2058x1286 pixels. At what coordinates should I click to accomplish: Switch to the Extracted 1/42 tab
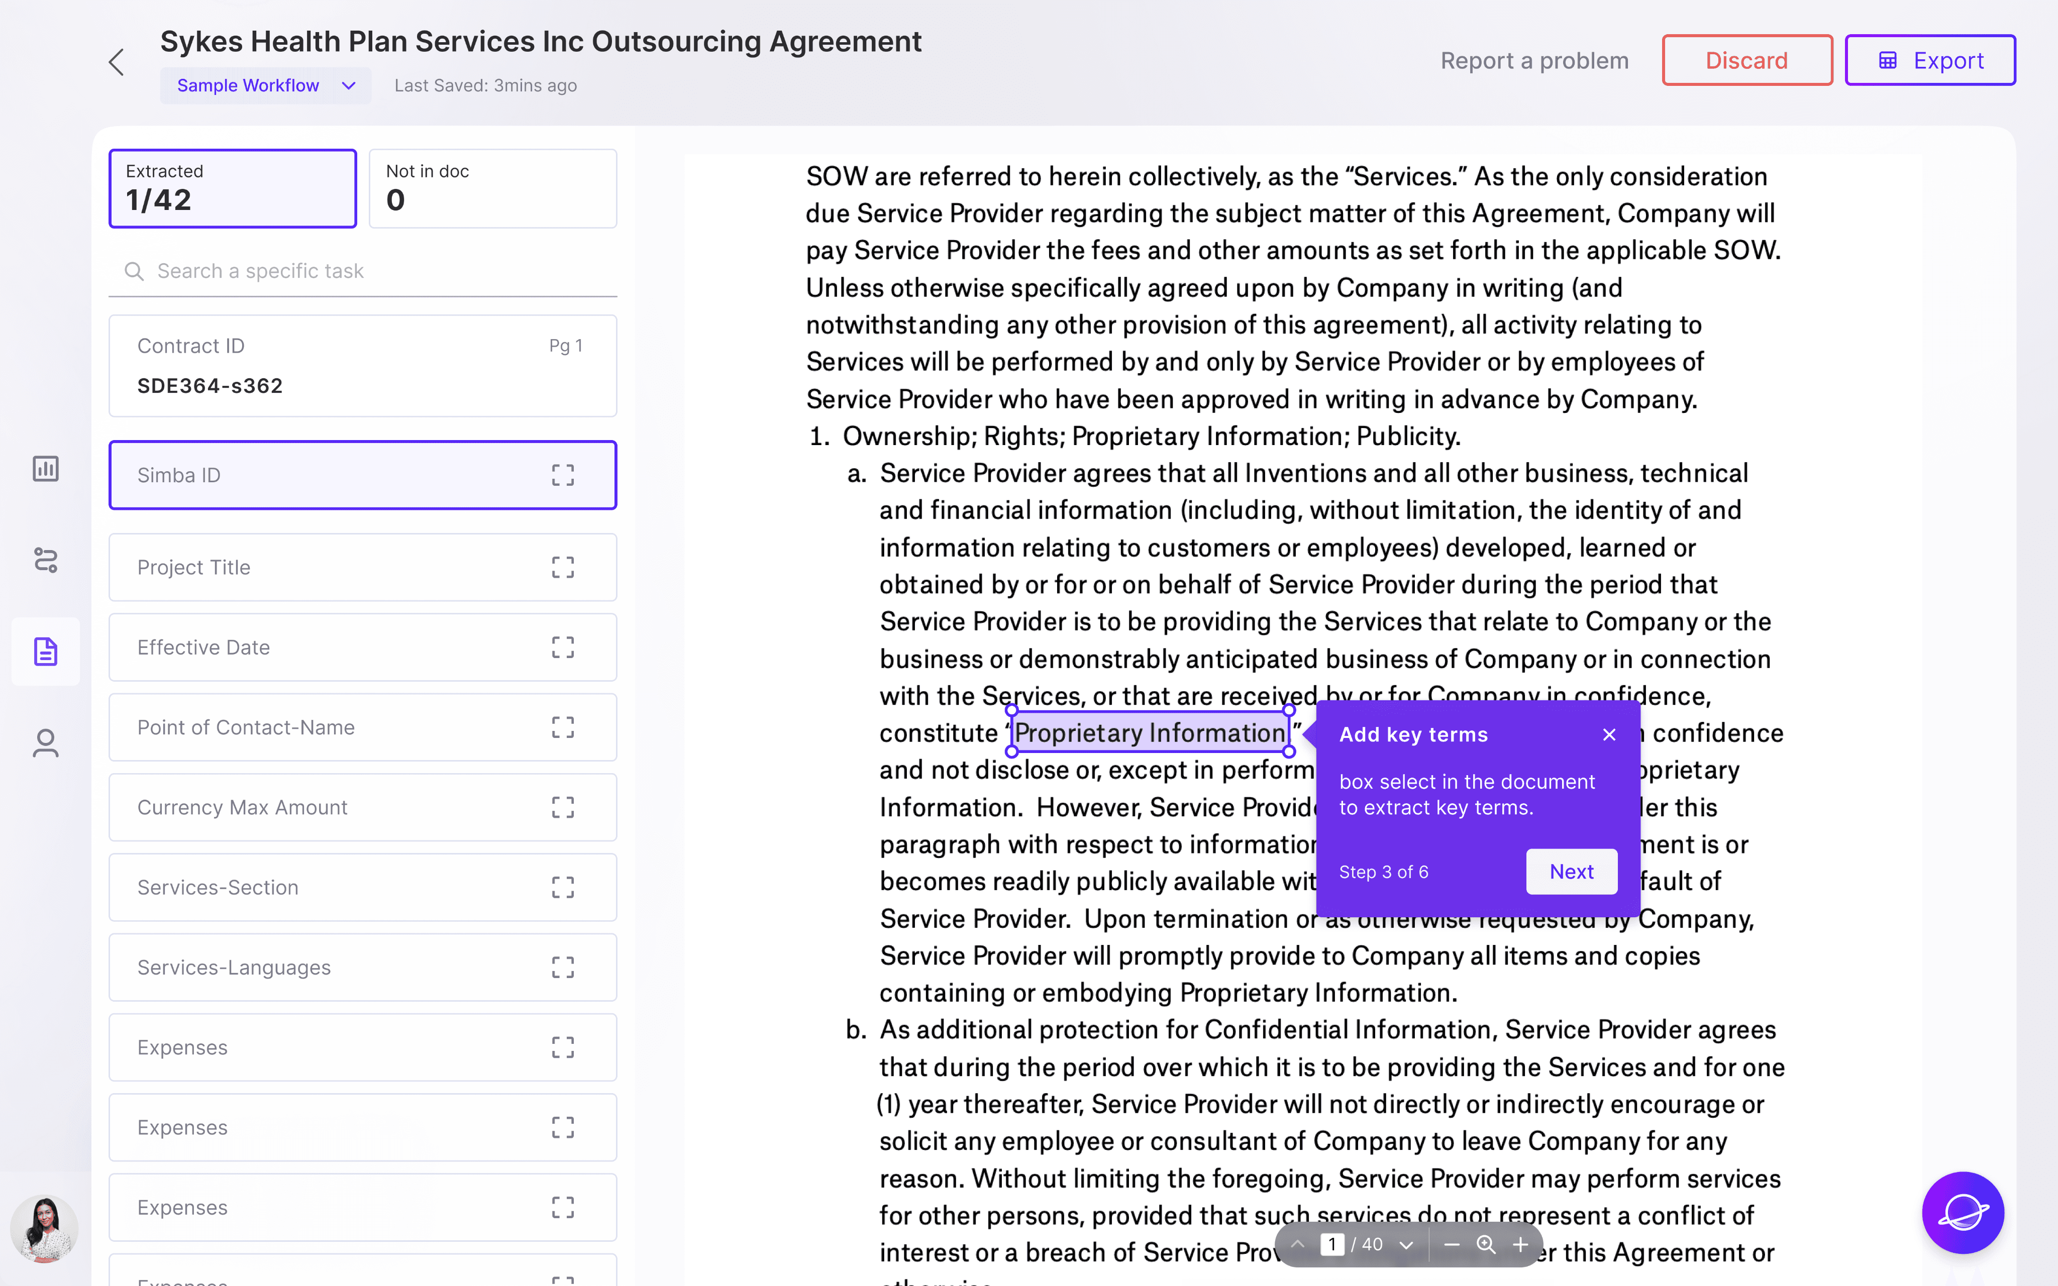(x=232, y=188)
